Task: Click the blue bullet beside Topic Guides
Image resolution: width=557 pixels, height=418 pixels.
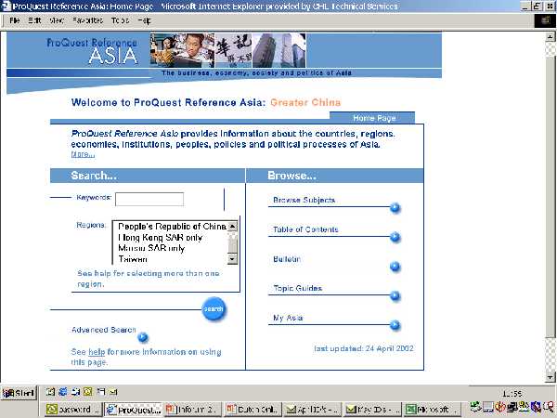Action: click(395, 295)
